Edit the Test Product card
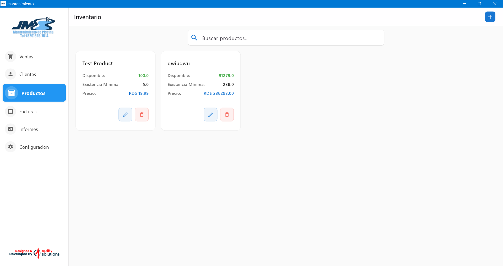The width and height of the screenshot is (503, 266). pyautogui.click(x=125, y=114)
